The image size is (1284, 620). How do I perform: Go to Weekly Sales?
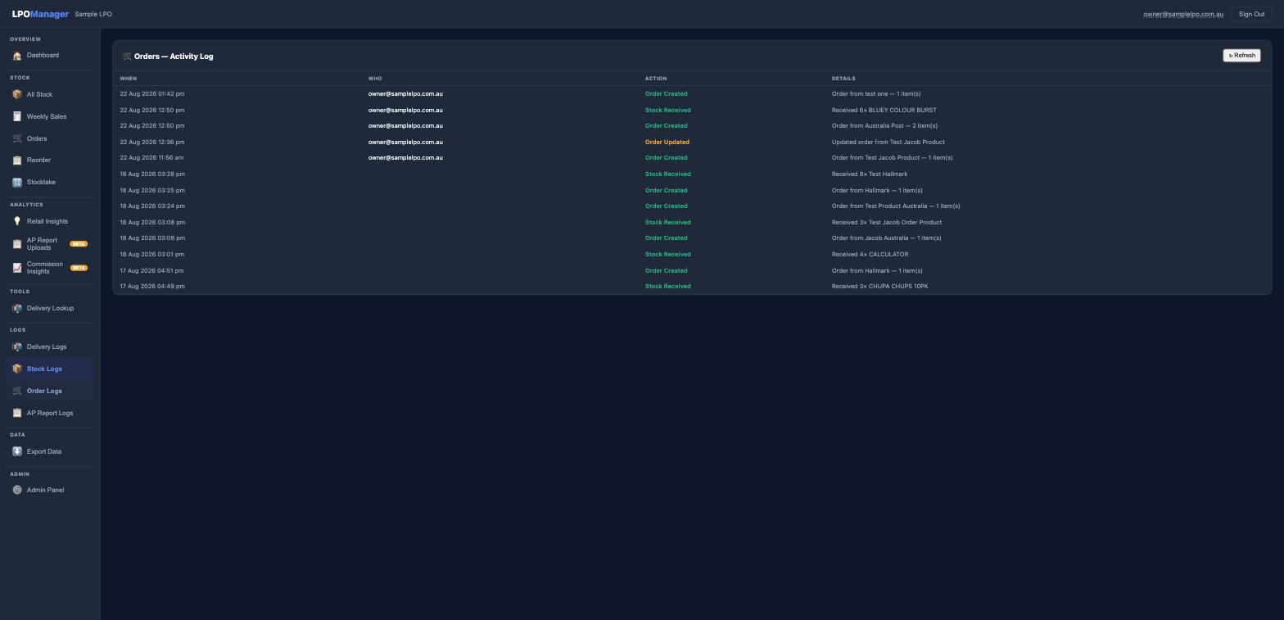coord(50,116)
